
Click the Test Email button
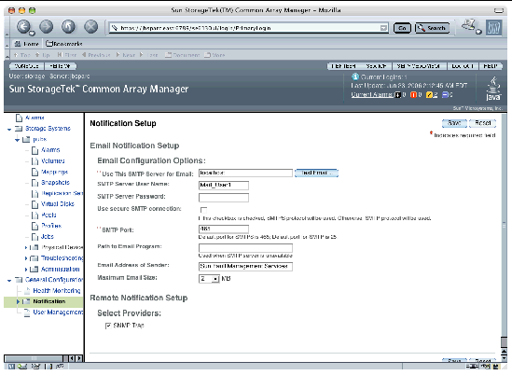tap(316, 173)
